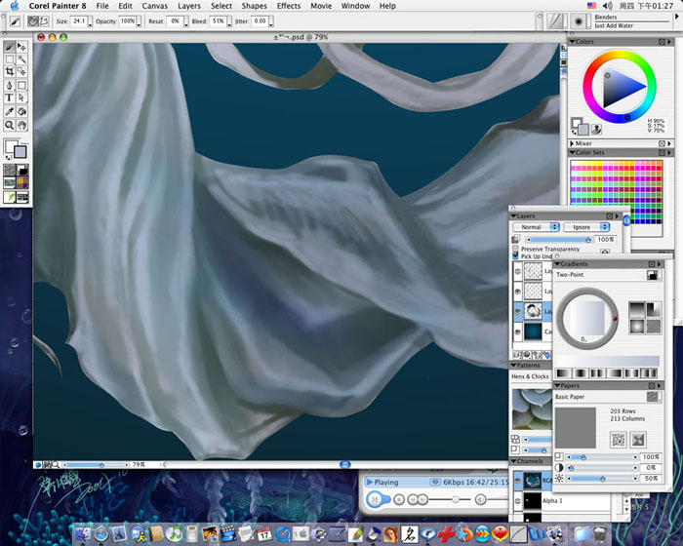Choose the Text tool
This screenshot has width=683, height=546.
[x=9, y=97]
